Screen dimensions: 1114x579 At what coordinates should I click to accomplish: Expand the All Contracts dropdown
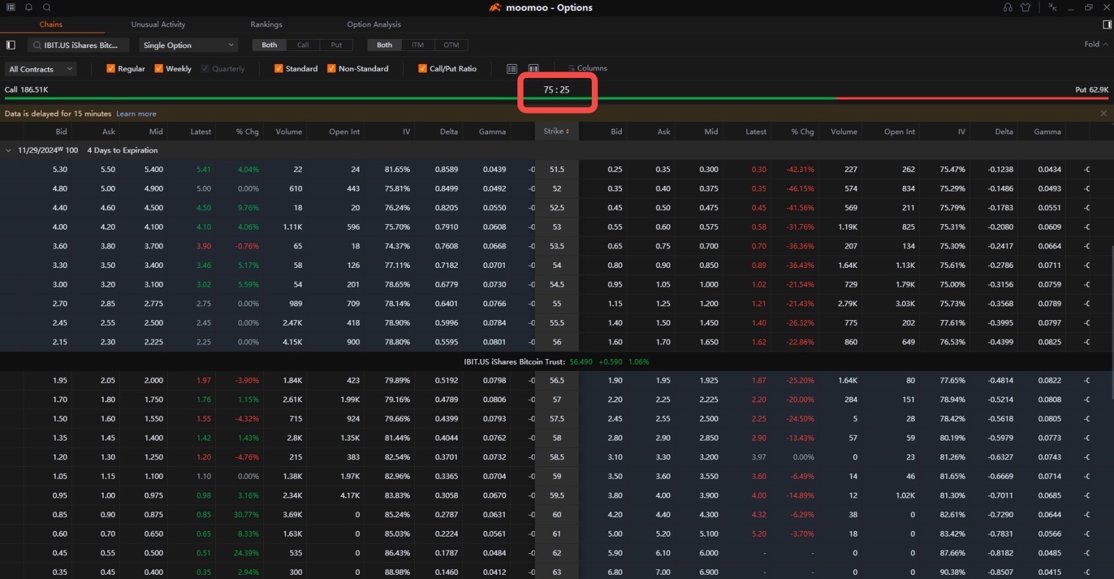[40, 69]
